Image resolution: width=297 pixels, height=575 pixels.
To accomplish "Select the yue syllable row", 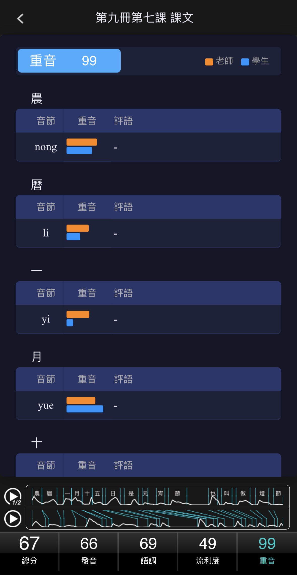I will click(x=148, y=405).
